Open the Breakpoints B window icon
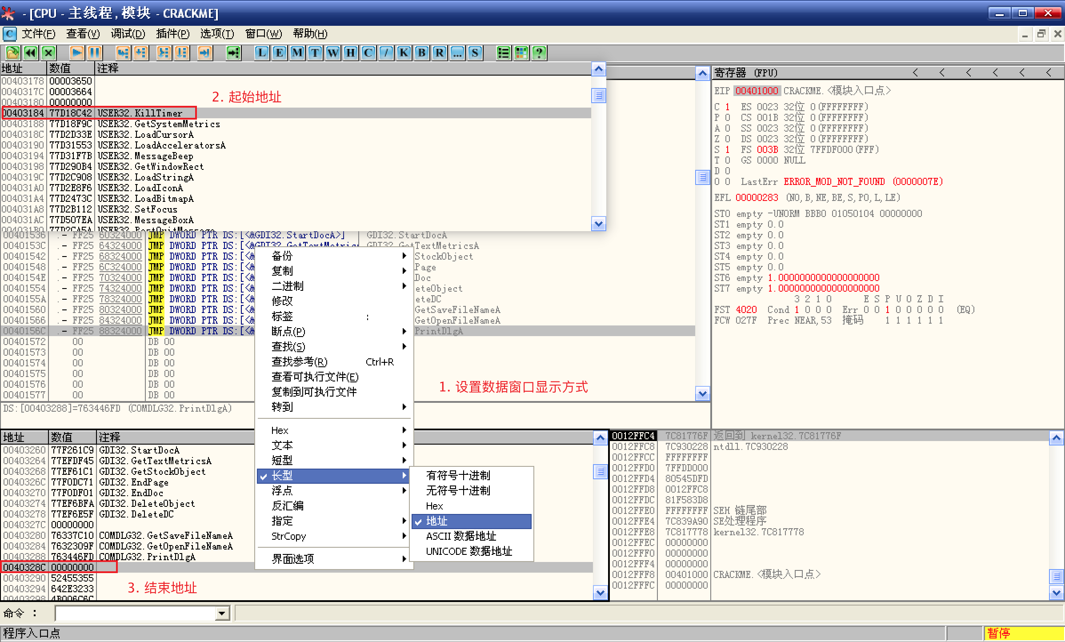Screen dimensions: 1065x642 [422, 53]
